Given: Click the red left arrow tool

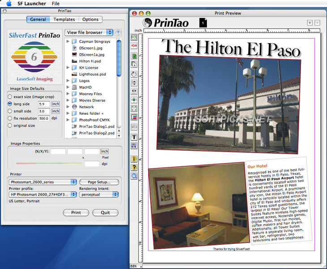Looking at the screenshot, I should point(134,45).
